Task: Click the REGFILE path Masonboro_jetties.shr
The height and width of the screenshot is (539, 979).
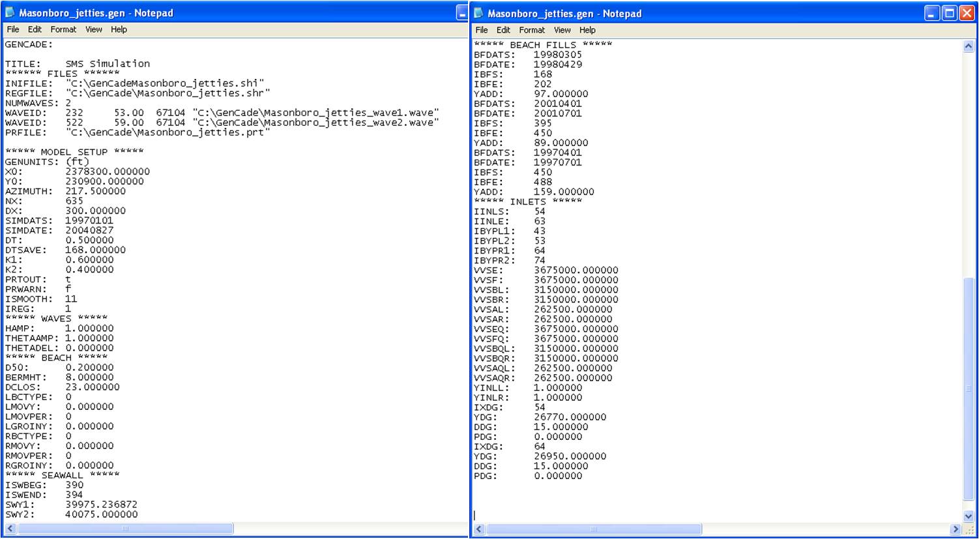Action: [168, 93]
